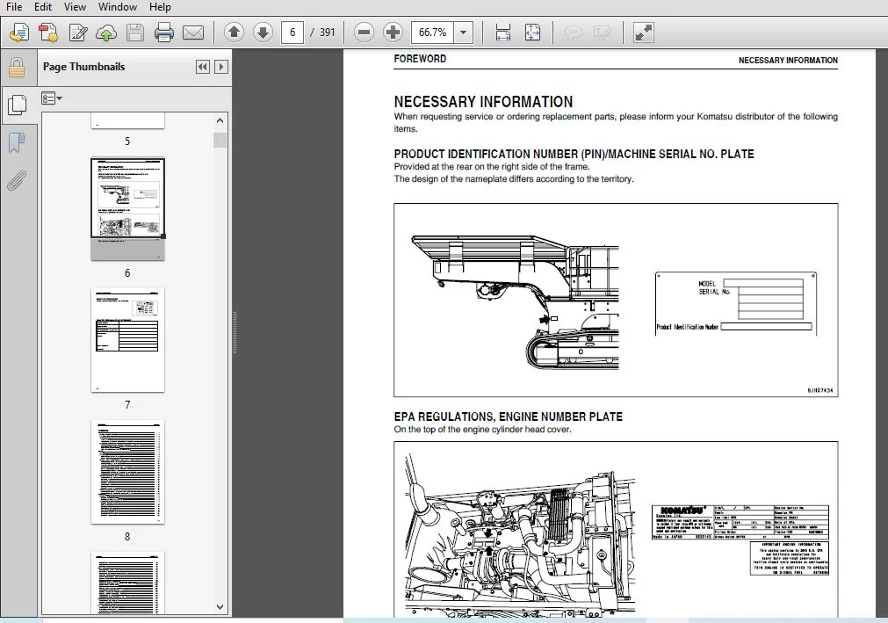Zoom in with the plus button
Viewport: 888px width, 623px height.
point(393,33)
